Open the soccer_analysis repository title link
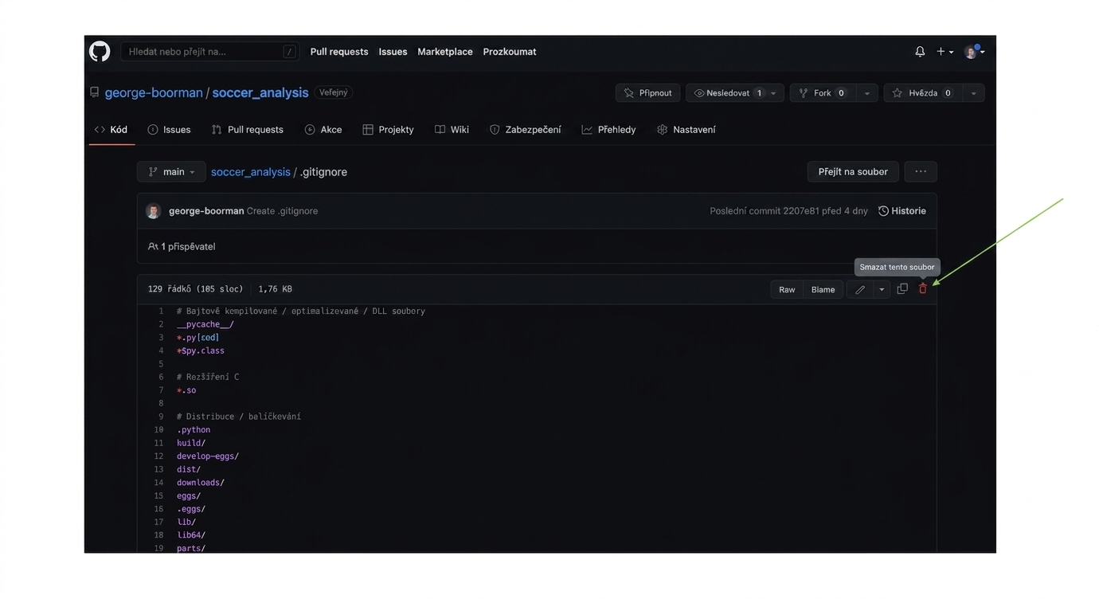Image resolution: width=1099 pixels, height=599 pixels. [x=260, y=92]
